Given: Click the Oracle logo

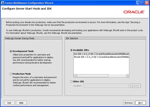Looking at the screenshot, I should (x=134, y=12).
